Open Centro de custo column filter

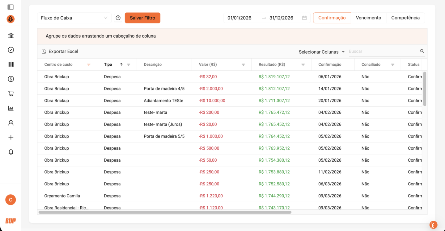(89, 65)
